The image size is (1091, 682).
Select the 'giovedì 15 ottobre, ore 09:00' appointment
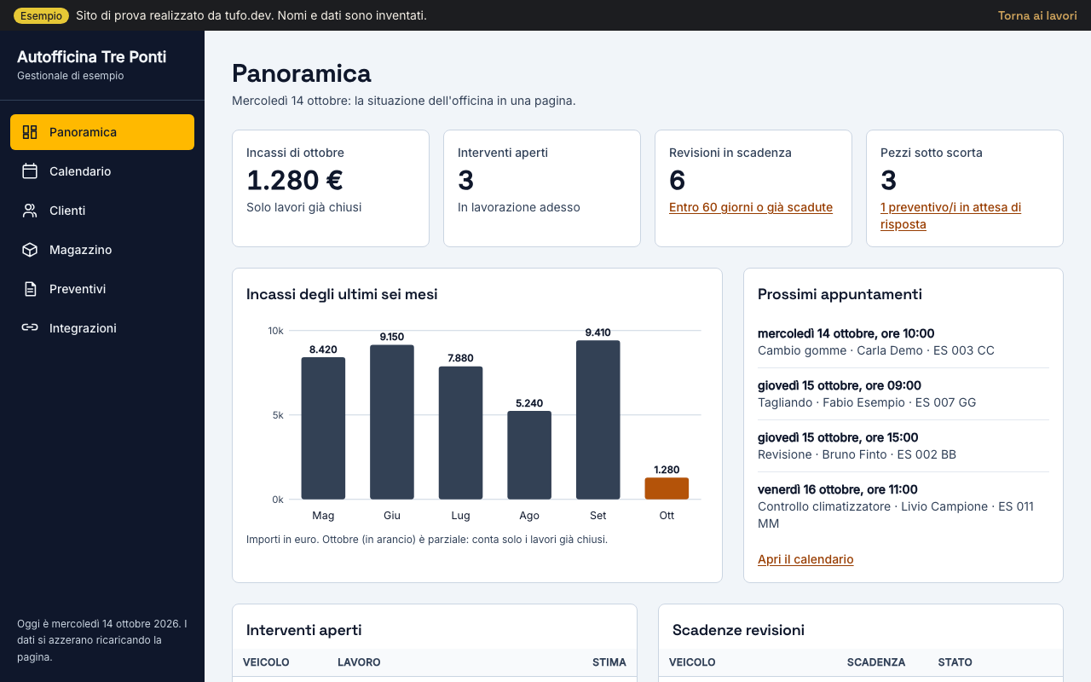tap(903, 394)
